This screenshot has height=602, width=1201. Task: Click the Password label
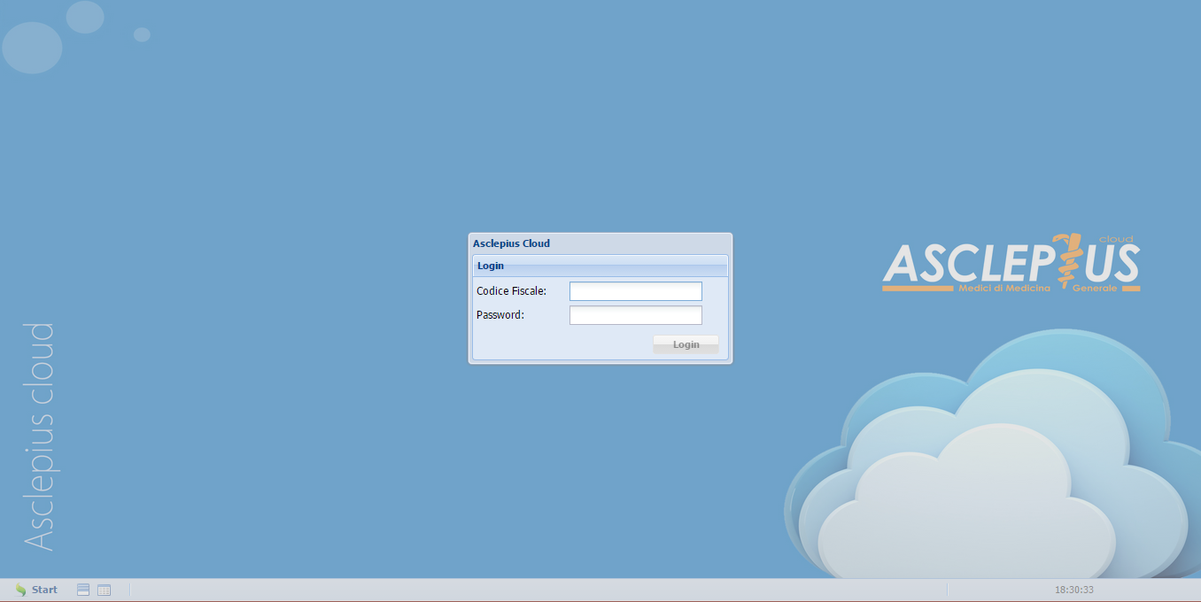(x=500, y=315)
